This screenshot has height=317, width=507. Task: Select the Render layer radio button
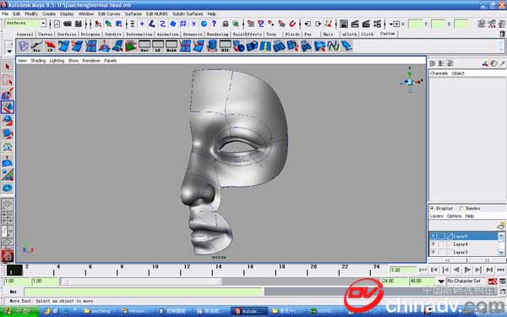[x=461, y=208]
